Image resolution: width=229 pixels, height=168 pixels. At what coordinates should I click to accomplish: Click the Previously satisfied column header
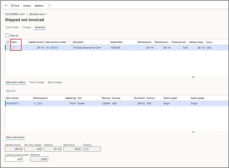pos(179,42)
